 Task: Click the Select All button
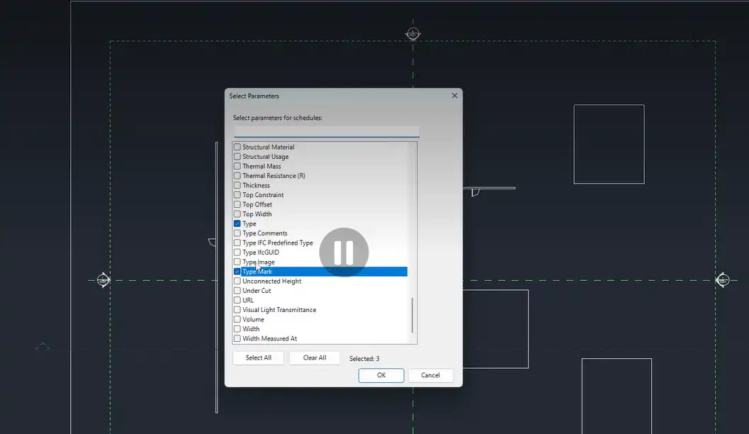click(259, 358)
